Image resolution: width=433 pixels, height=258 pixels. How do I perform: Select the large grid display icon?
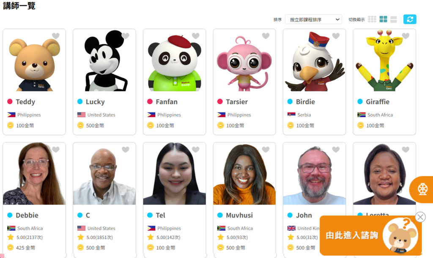(x=383, y=19)
